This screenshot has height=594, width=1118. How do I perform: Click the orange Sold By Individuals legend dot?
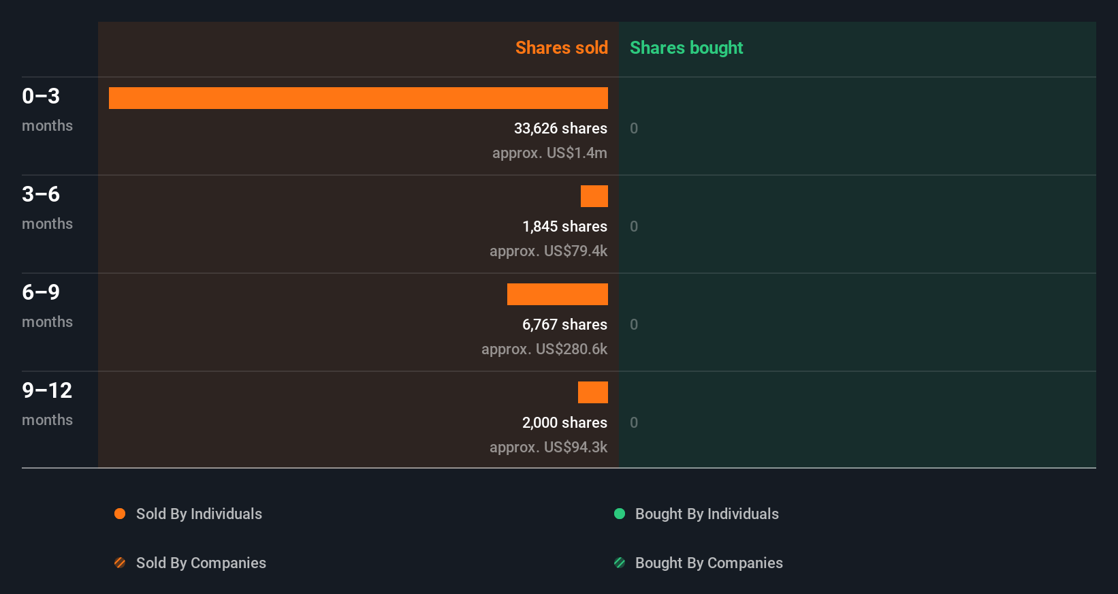pos(120,514)
